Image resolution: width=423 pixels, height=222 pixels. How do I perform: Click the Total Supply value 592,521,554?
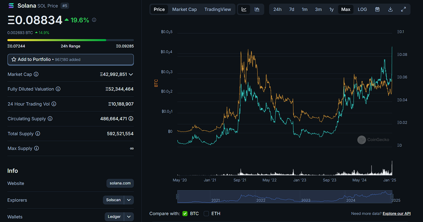(120, 134)
